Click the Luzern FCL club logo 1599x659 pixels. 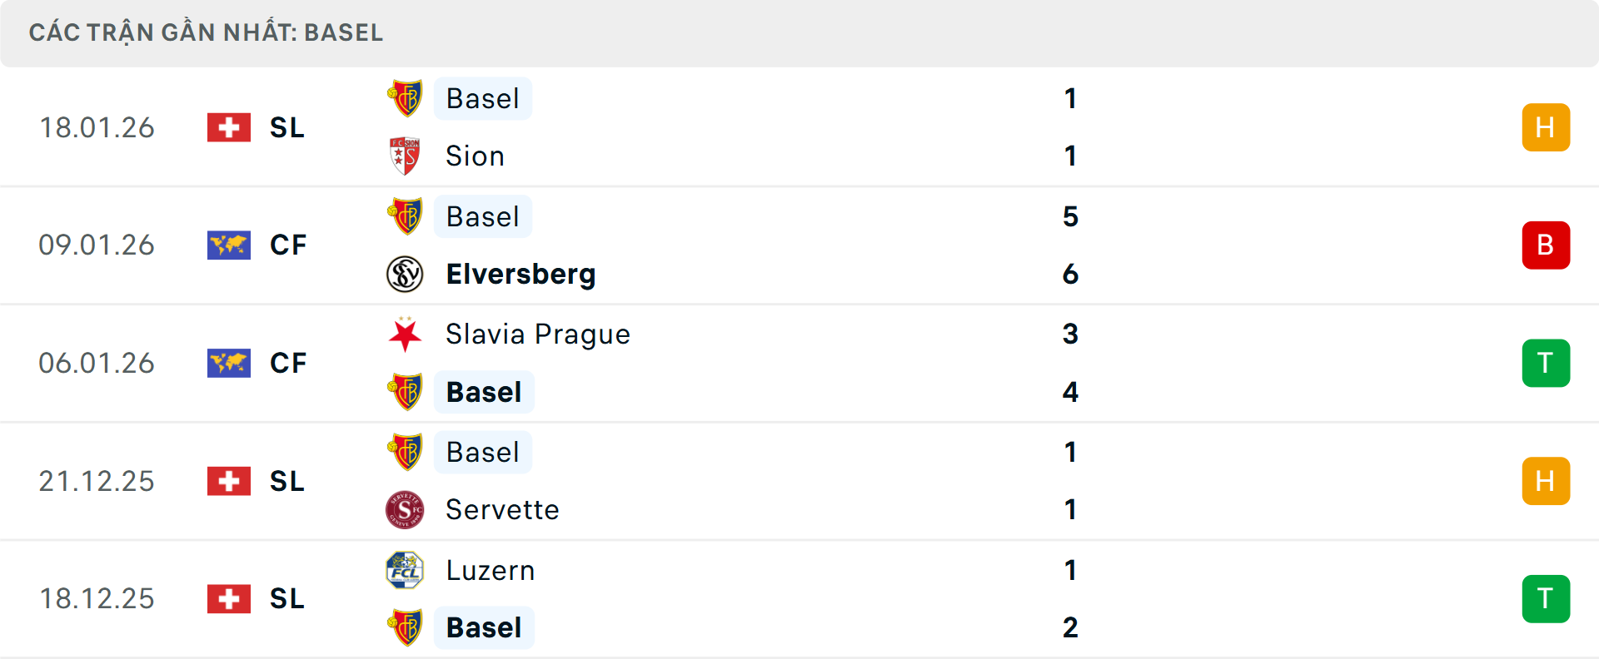pos(405,571)
